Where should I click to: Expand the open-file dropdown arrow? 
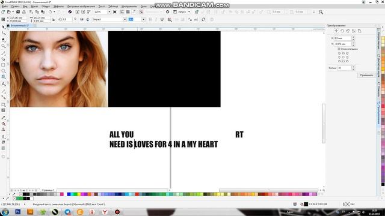(13, 12)
